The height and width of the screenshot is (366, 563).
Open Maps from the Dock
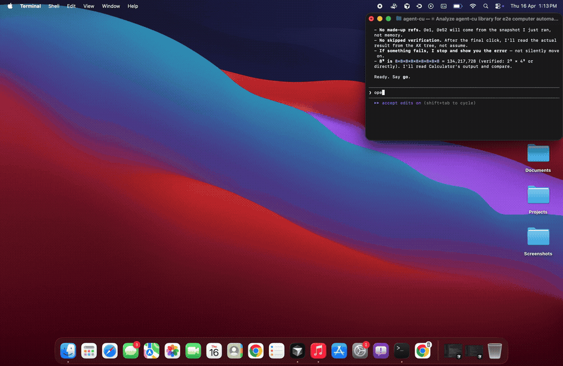[151, 350]
